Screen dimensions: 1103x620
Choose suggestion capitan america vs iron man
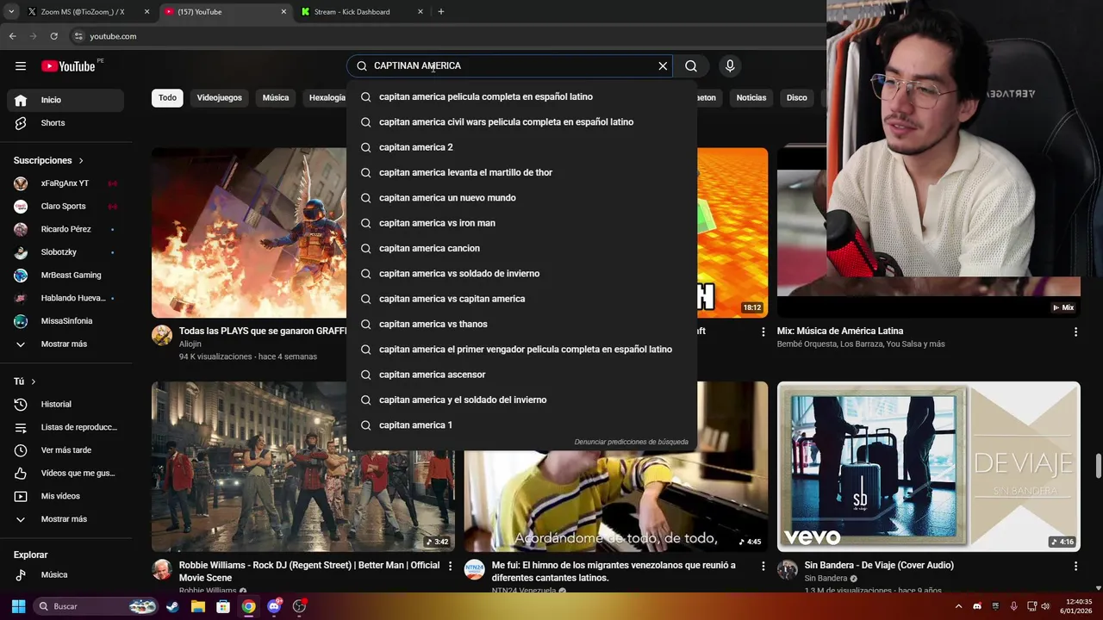[x=521, y=223]
